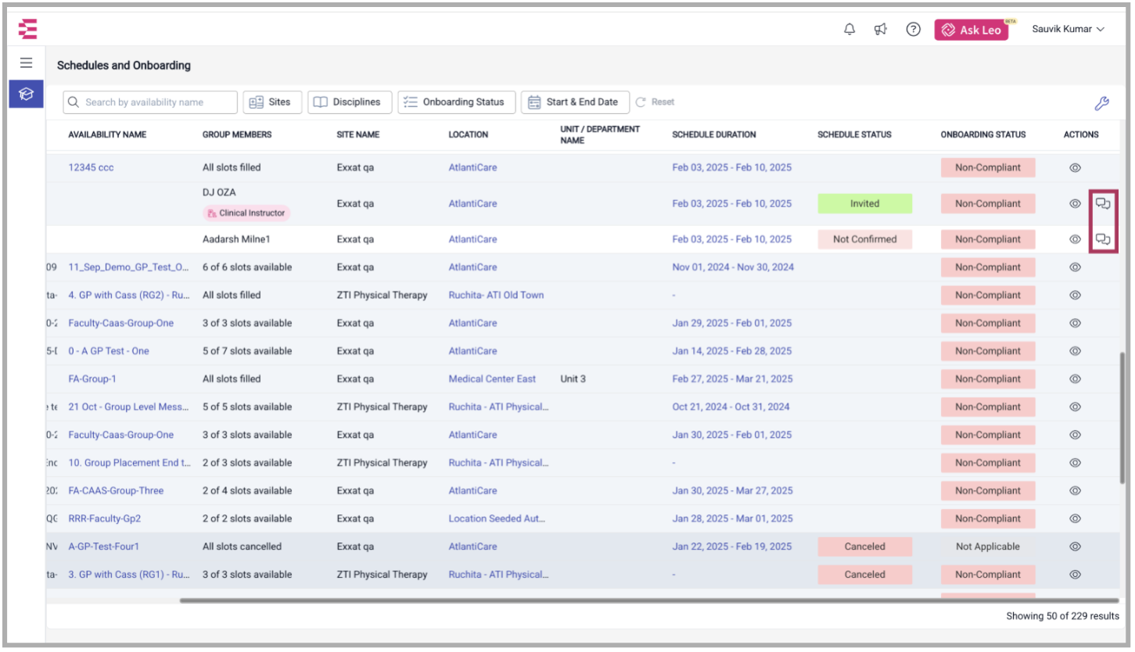Image resolution: width=1135 pixels, height=652 pixels.
Task: Open the notifications bell icon
Action: tap(849, 30)
